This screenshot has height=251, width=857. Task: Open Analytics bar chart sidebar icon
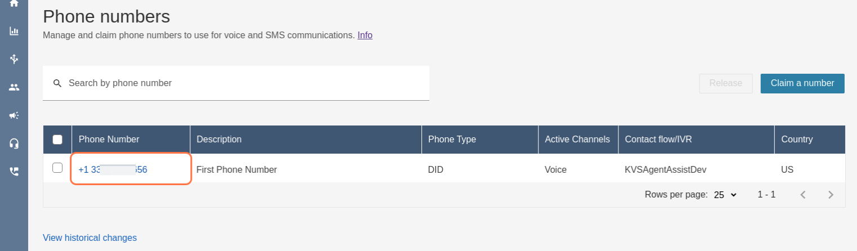click(x=14, y=31)
